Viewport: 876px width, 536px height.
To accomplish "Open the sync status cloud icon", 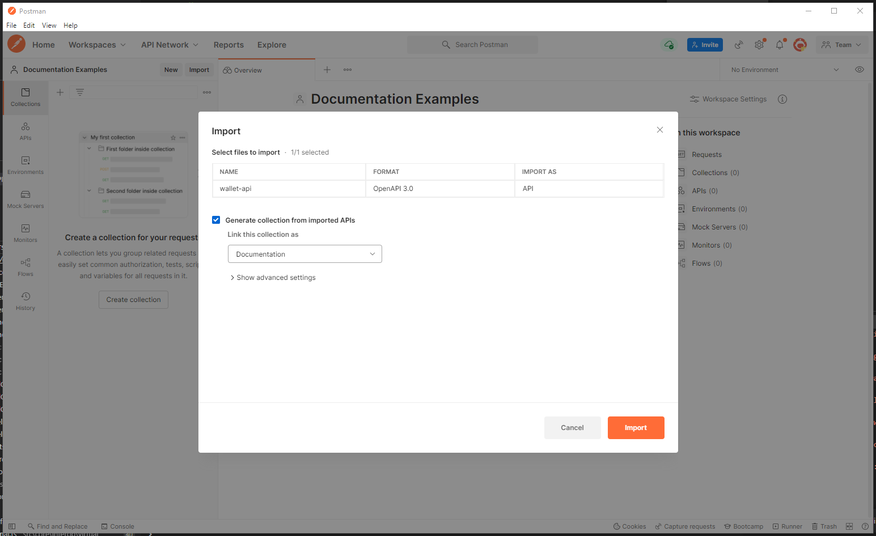I will [x=669, y=45].
